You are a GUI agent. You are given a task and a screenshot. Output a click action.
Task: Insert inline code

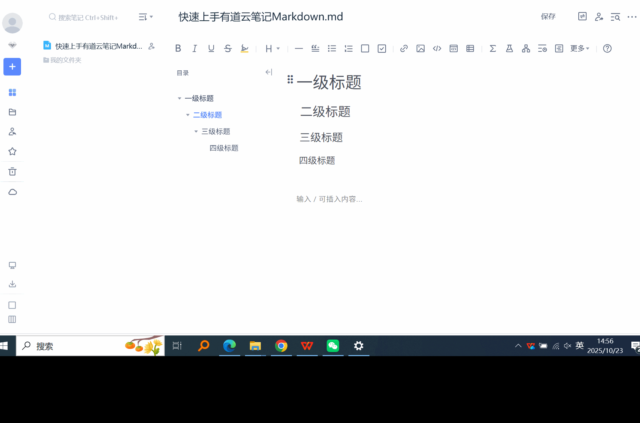tap(437, 49)
